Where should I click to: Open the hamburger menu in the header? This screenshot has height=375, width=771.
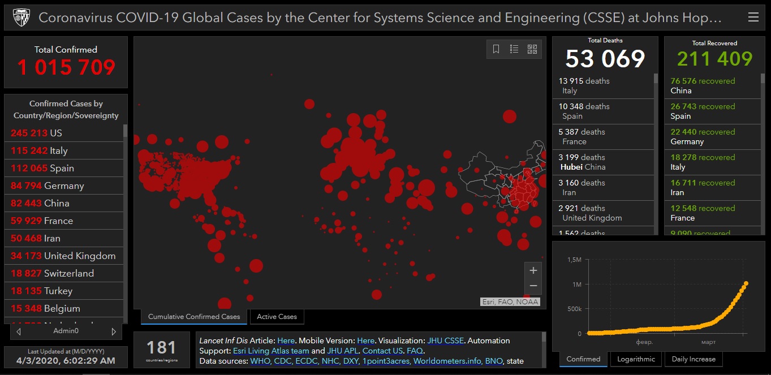point(753,18)
